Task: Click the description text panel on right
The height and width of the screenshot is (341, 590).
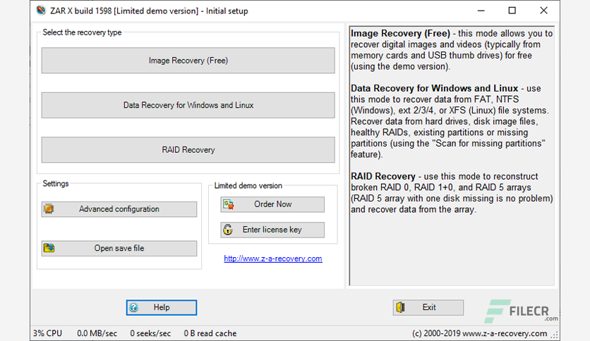Action: (x=452, y=156)
